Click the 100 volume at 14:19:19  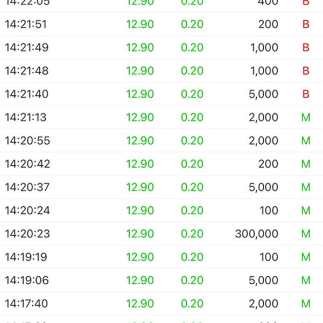269,257
